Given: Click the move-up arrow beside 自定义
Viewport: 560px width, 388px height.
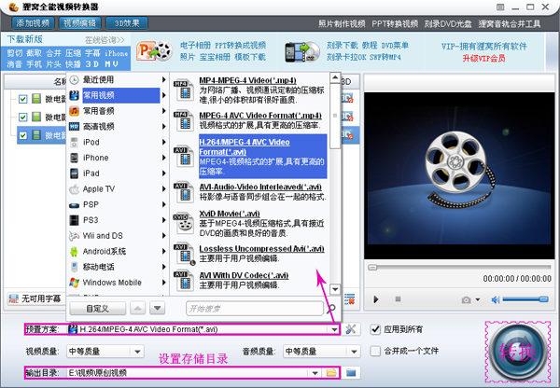Looking at the screenshot, I should (x=137, y=308).
